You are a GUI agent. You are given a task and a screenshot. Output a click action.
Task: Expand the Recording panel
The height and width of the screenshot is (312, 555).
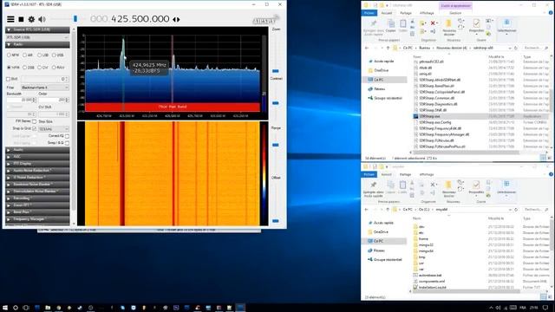point(37,198)
